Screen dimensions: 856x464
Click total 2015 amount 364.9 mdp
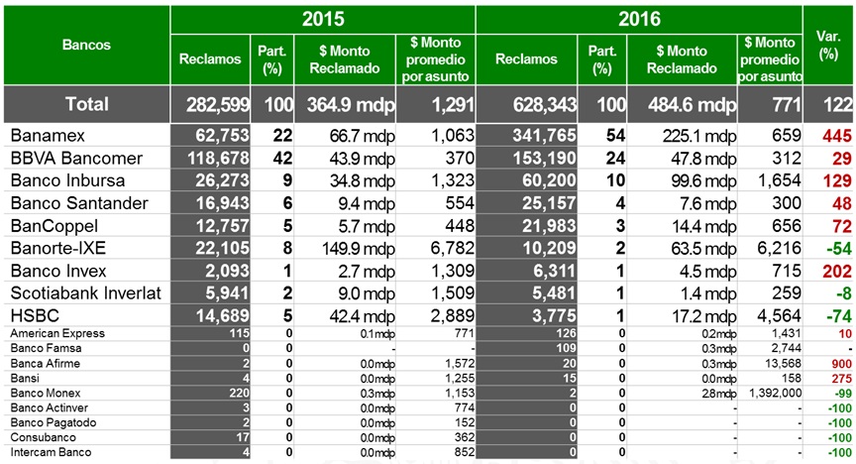point(351,104)
